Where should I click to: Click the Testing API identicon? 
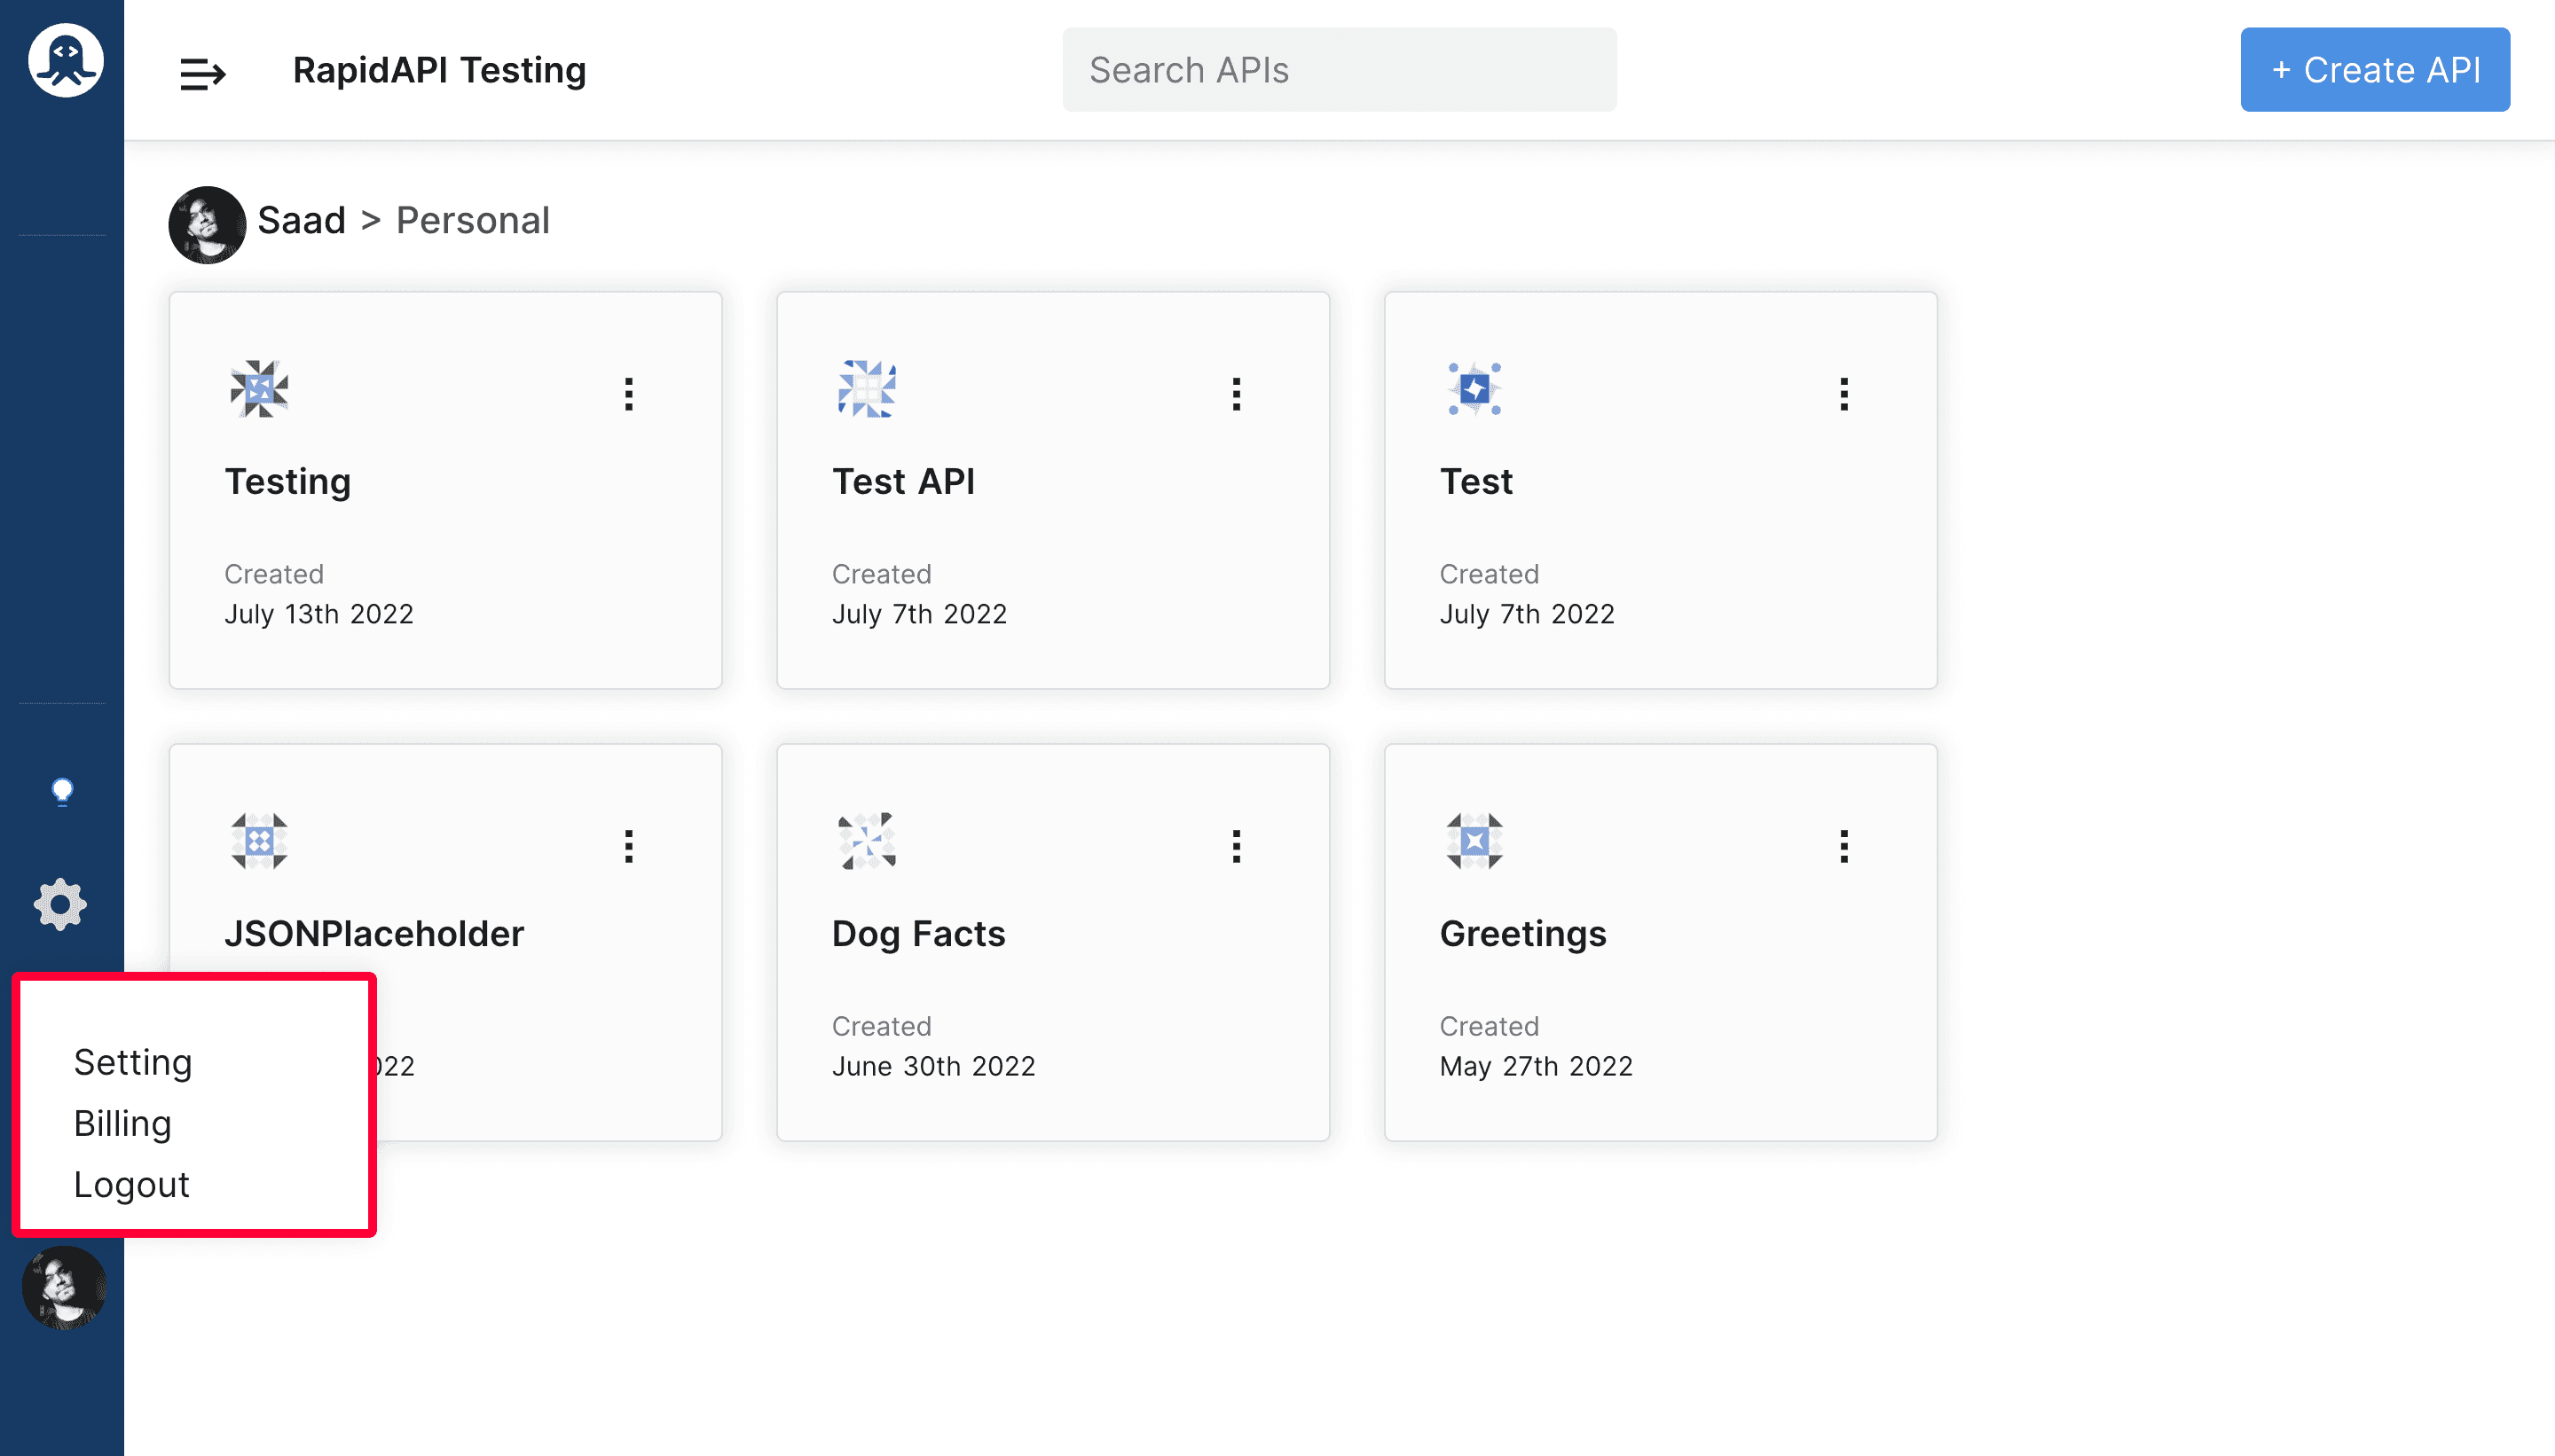[259, 389]
